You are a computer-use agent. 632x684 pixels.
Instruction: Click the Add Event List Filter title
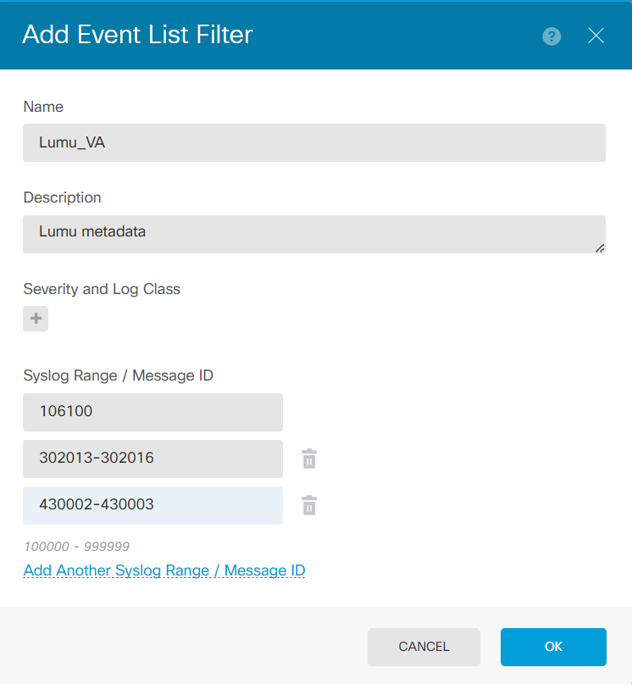[137, 35]
